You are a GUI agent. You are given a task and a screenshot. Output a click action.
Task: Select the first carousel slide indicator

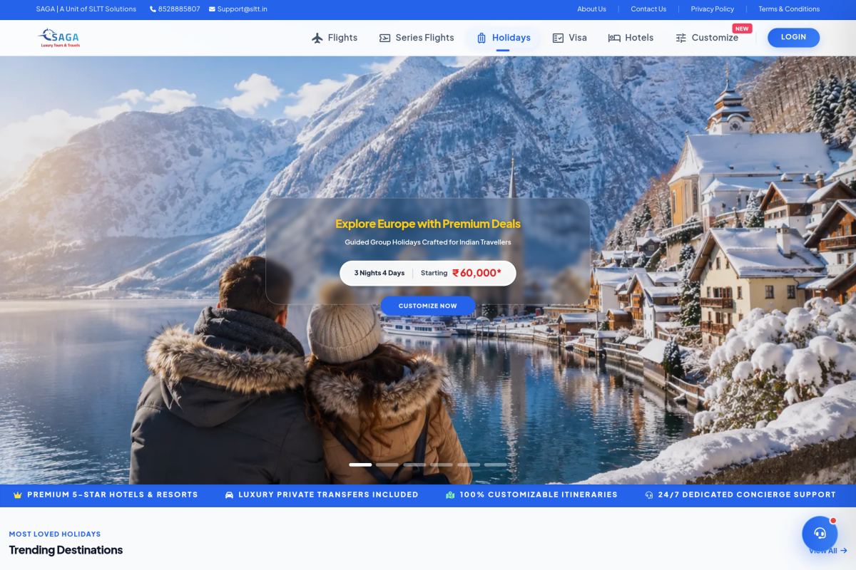(x=360, y=465)
